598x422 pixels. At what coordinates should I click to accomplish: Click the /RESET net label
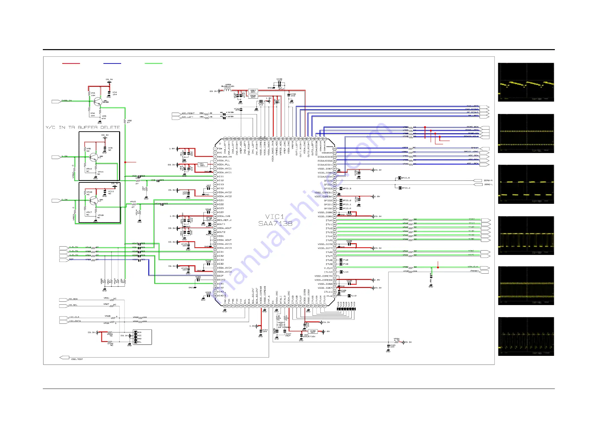474,271
